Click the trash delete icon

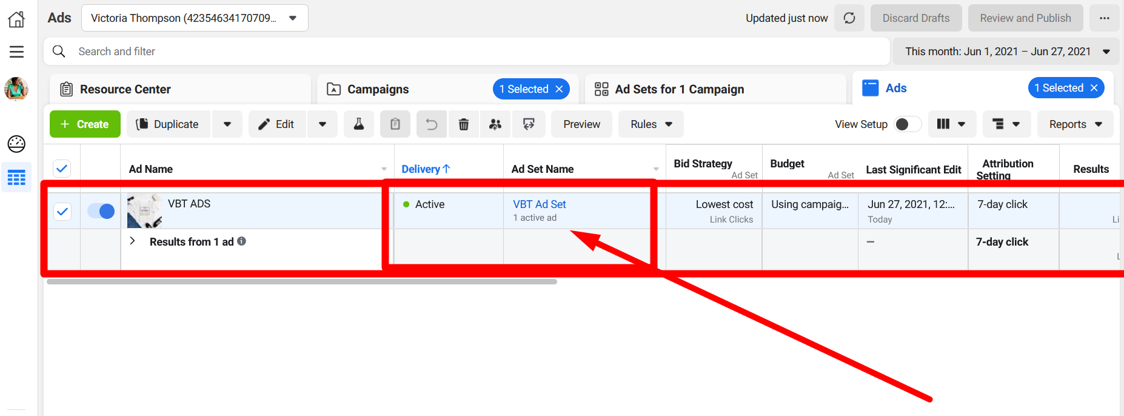[x=463, y=124]
